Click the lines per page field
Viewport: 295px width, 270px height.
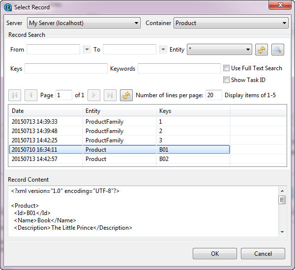[214, 95]
